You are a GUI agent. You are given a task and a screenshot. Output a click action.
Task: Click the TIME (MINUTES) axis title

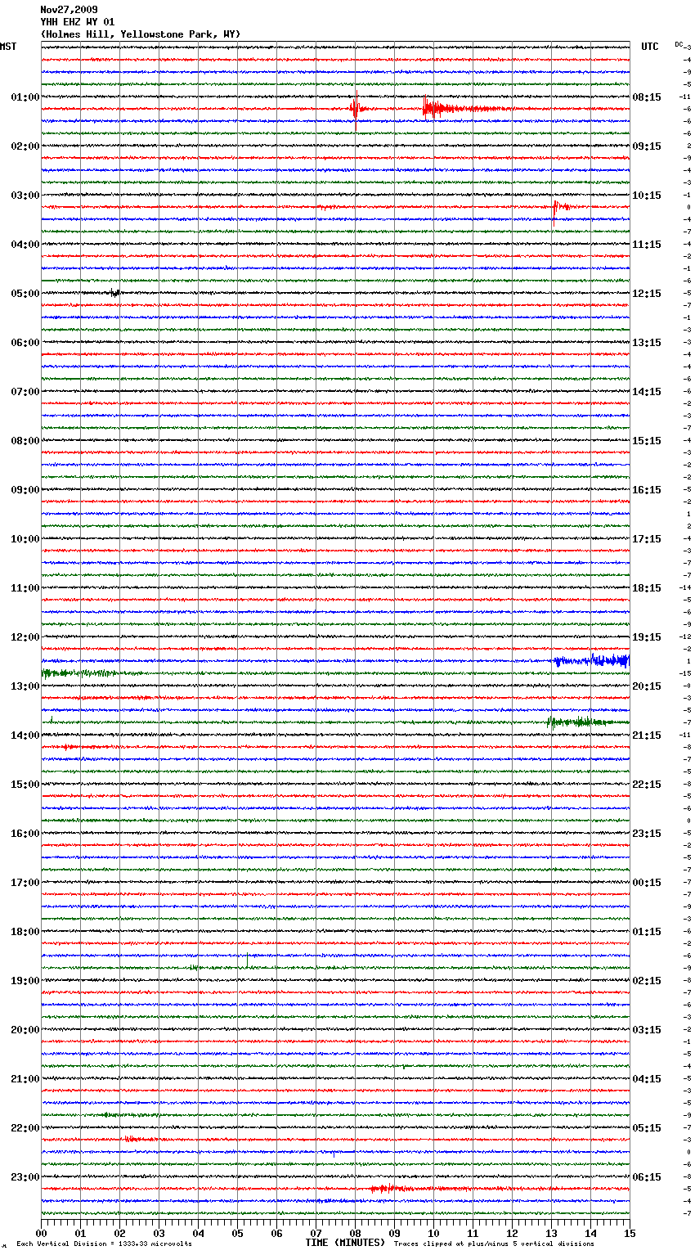point(345,1243)
